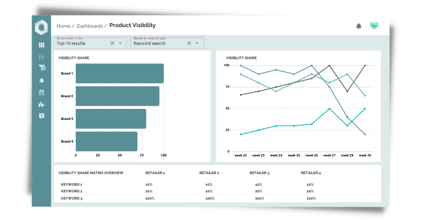Select the Brand 1 bar
This screenshot has height=220, width=421.
pos(120,74)
